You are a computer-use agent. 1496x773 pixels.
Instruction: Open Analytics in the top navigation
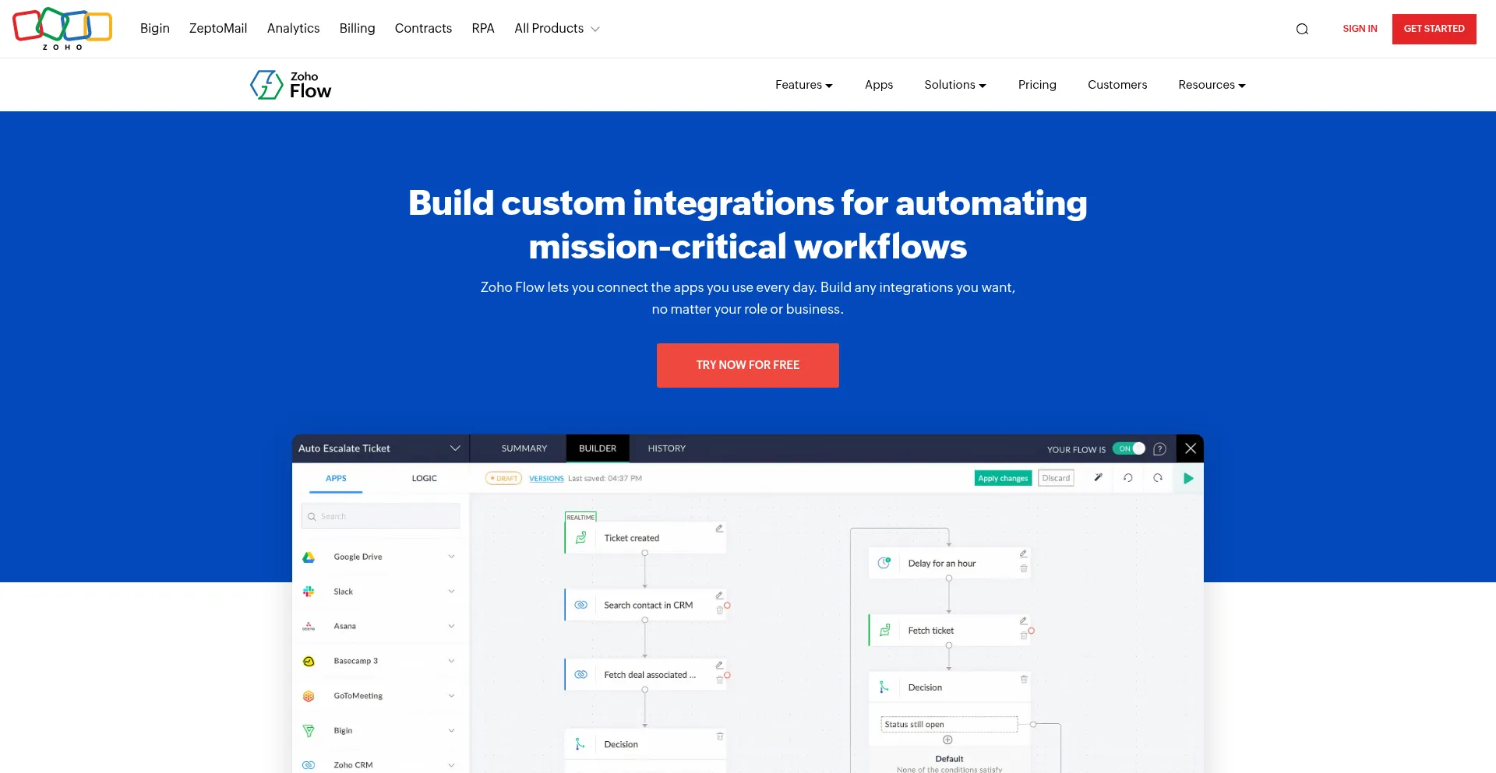coord(293,29)
